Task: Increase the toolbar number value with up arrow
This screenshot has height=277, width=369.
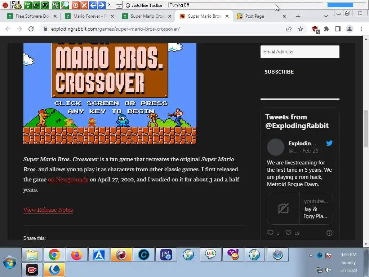Action: point(119,3)
